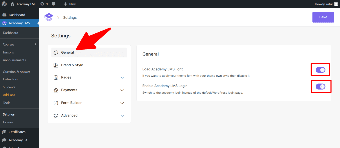Click the Academy LMS sidebar menu icon

4,23
